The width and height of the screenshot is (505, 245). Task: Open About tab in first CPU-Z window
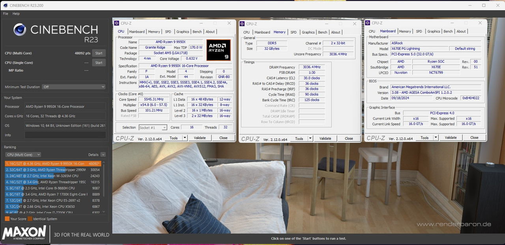[x=210, y=32]
